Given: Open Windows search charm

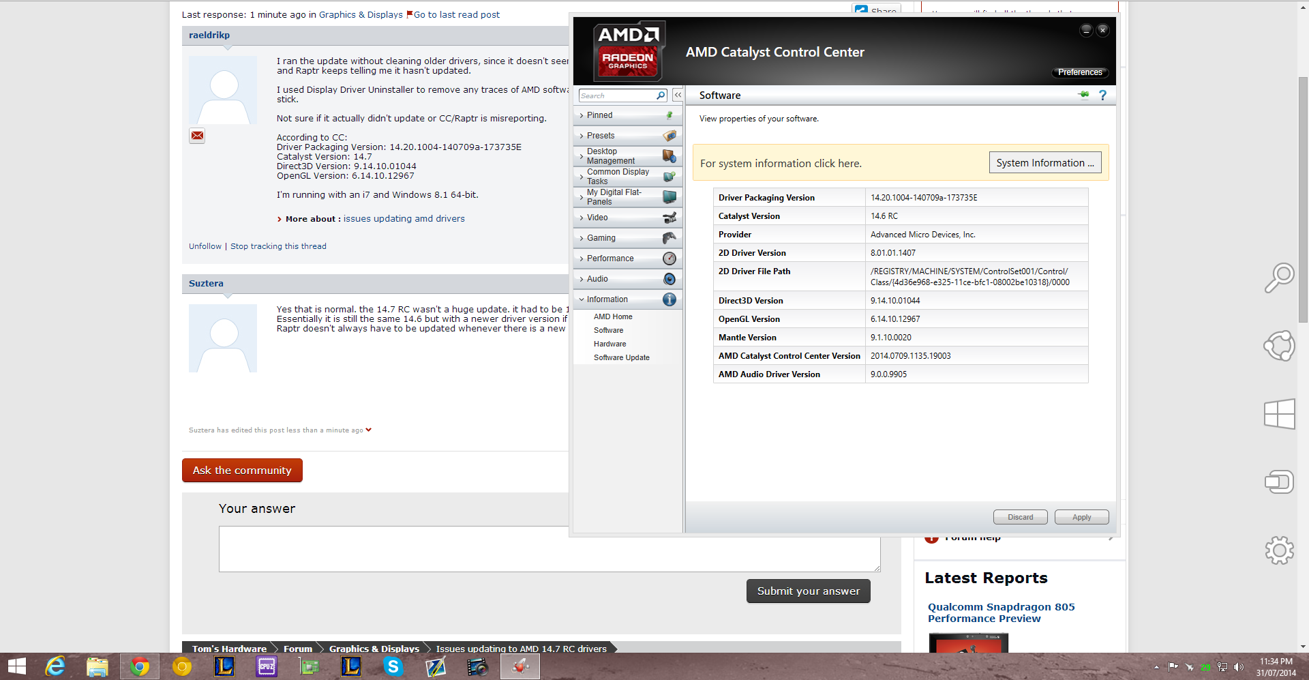Looking at the screenshot, I should pyautogui.click(x=1279, y=278).
